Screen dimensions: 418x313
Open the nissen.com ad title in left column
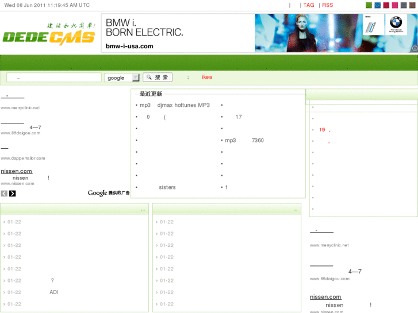point(17,171)
